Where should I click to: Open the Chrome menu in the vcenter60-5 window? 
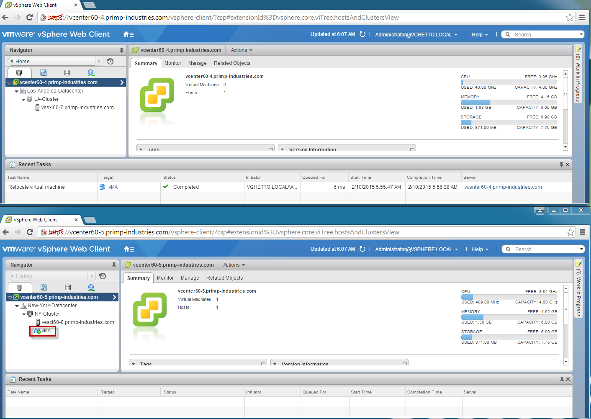coord(582,232)
